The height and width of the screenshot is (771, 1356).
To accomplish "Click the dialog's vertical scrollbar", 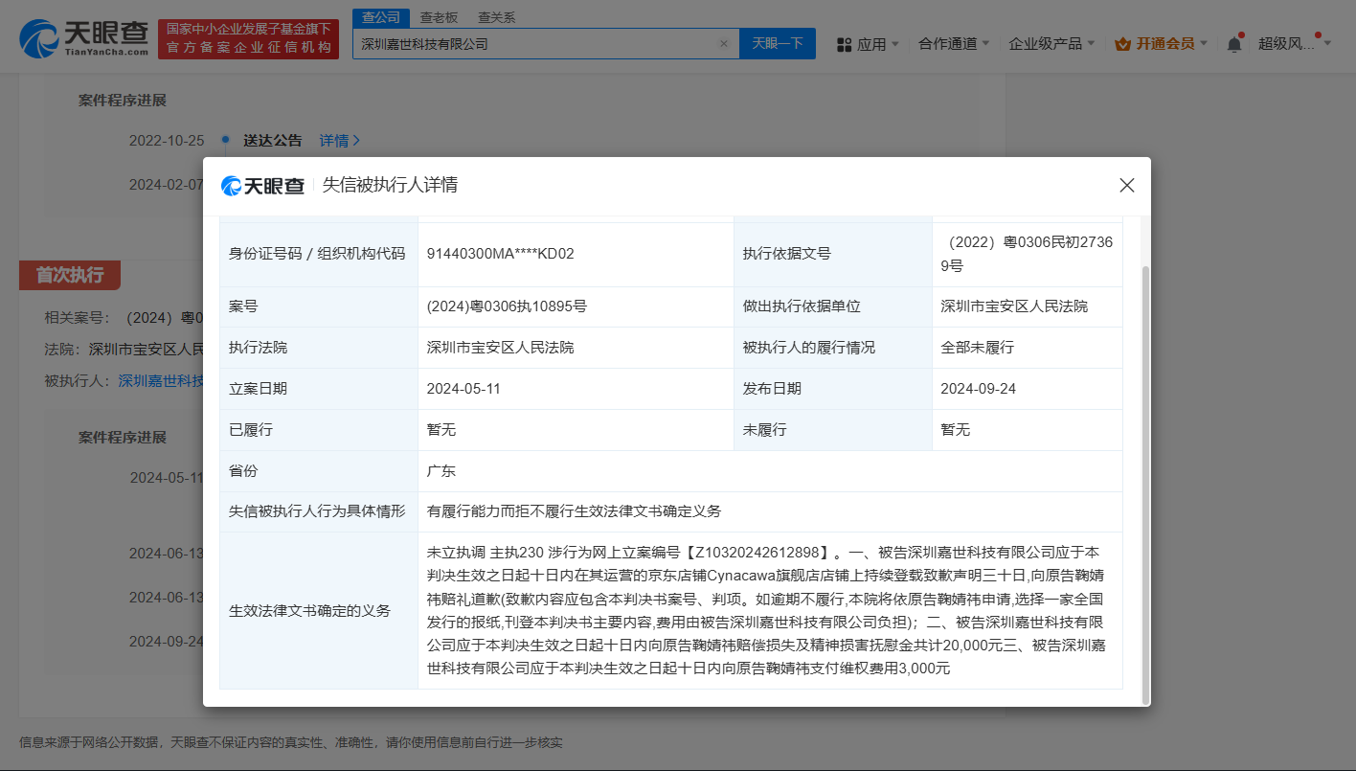I will [x=1144, y=484].
